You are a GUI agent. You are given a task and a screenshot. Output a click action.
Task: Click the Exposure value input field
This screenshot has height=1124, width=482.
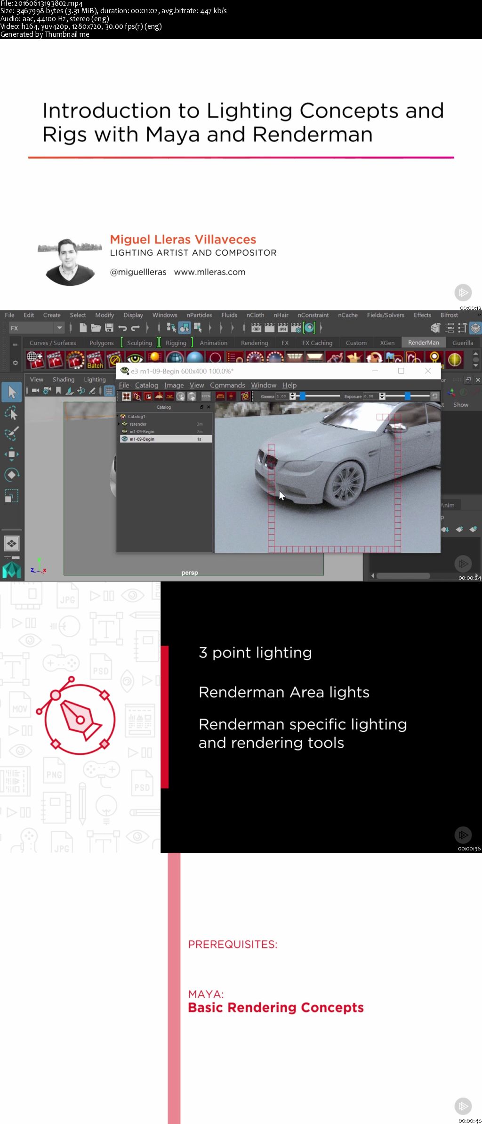[x=370, y=396]
